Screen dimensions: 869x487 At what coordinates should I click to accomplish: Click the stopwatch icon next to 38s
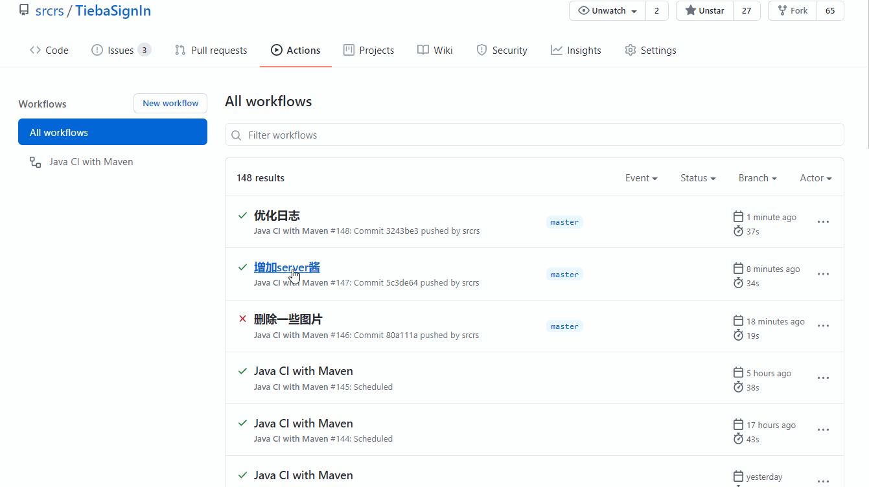[738, 387]
